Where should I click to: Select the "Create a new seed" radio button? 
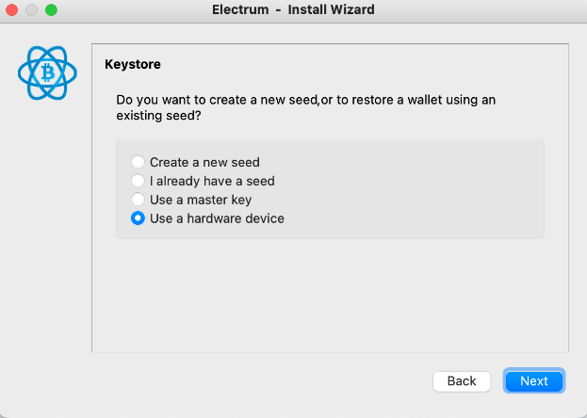point(139,162)
